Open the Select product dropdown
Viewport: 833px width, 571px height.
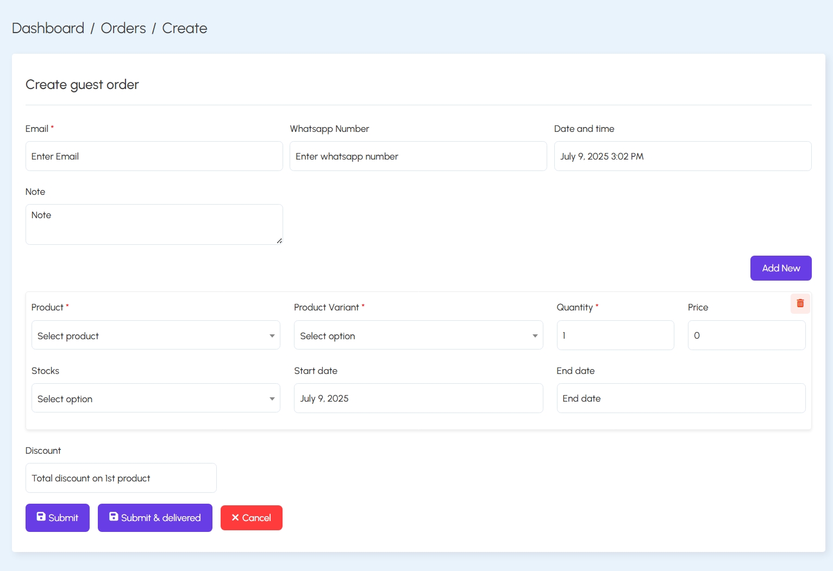click(x=156, y=335)
